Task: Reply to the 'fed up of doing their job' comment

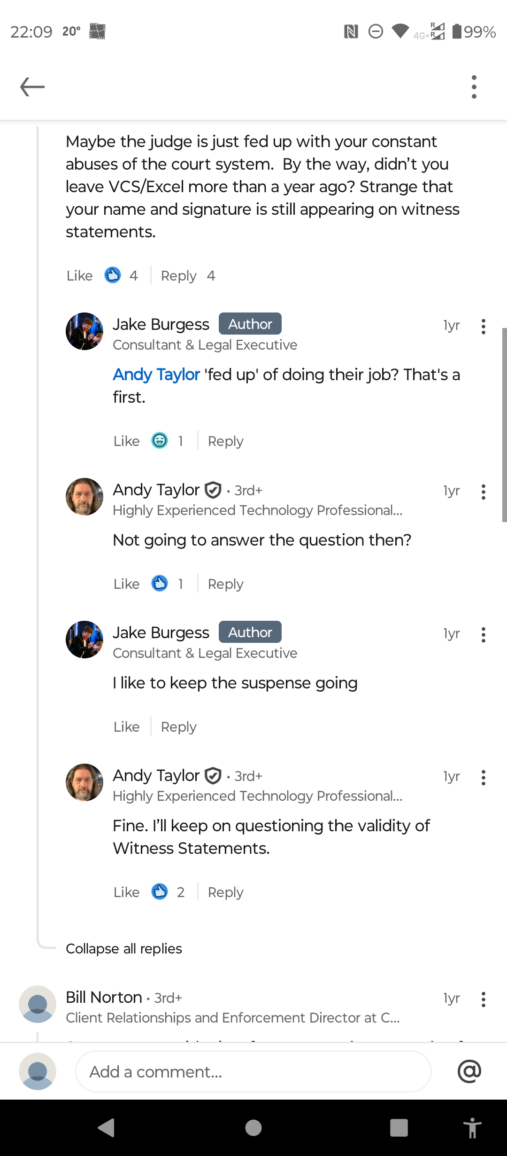Action: pos(225,441)
